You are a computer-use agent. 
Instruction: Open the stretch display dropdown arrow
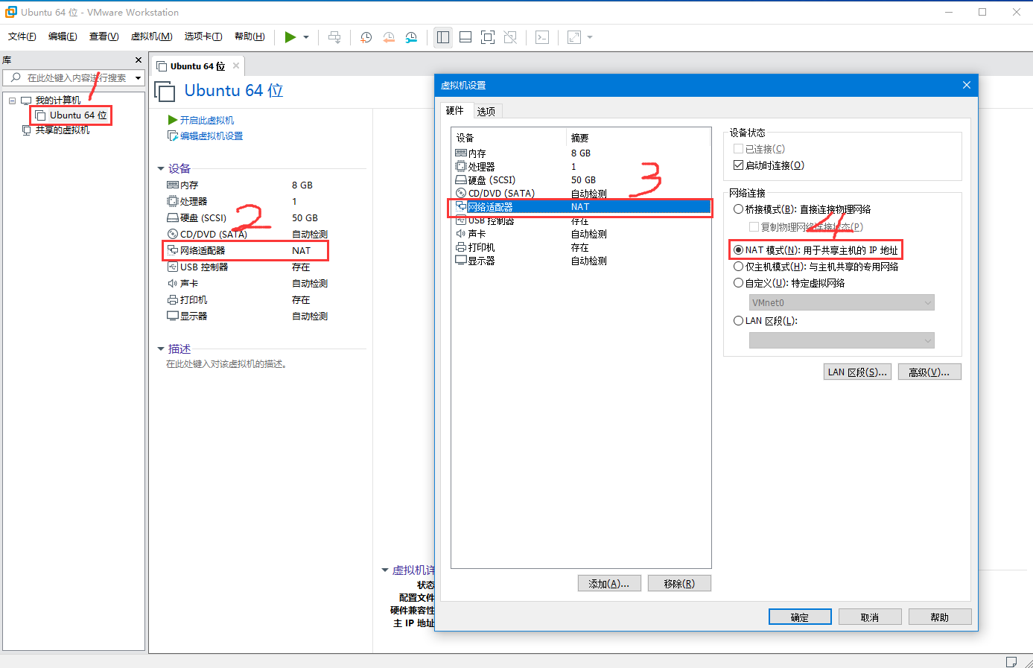[590, 37]
